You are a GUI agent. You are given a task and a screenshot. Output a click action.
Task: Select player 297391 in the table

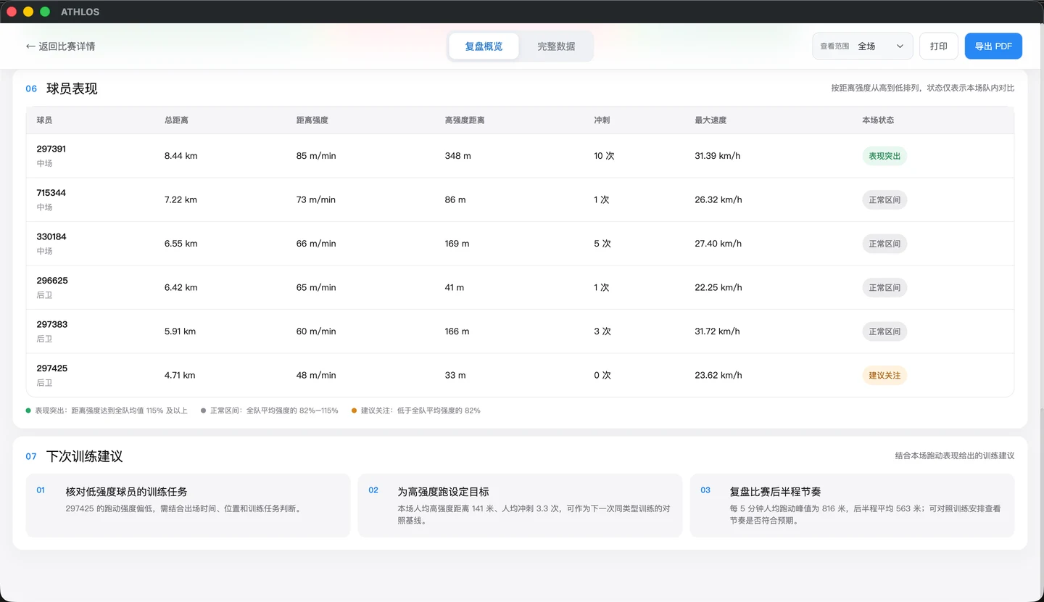coord(520,156)
